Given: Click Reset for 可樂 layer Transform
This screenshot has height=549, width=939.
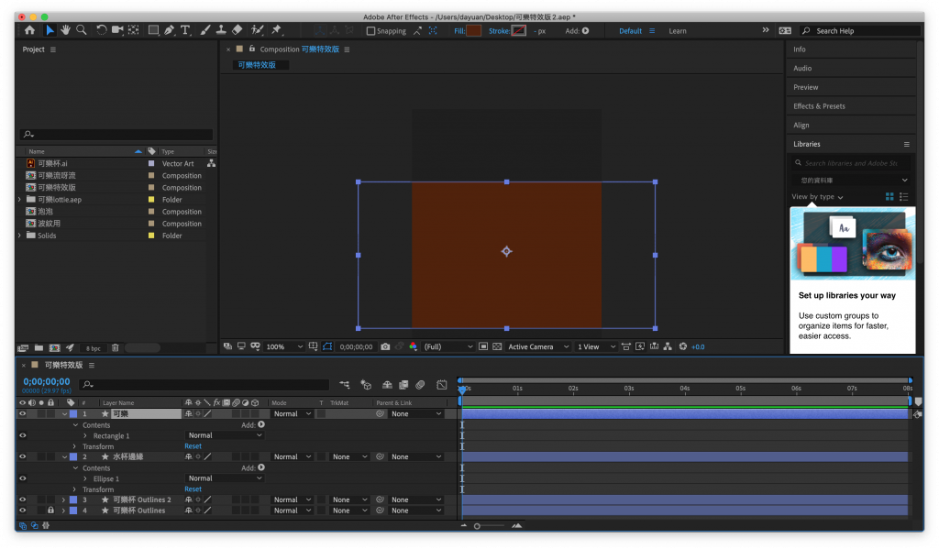Looking at the screenshot, I should pos(193,446).
